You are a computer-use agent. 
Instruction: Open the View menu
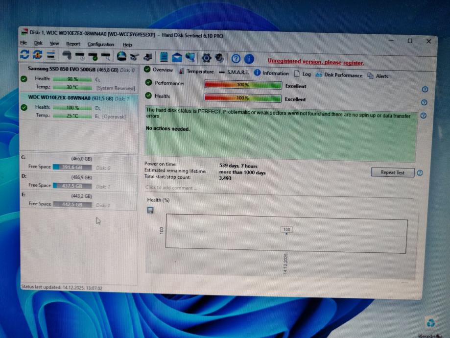click(54, 44)
